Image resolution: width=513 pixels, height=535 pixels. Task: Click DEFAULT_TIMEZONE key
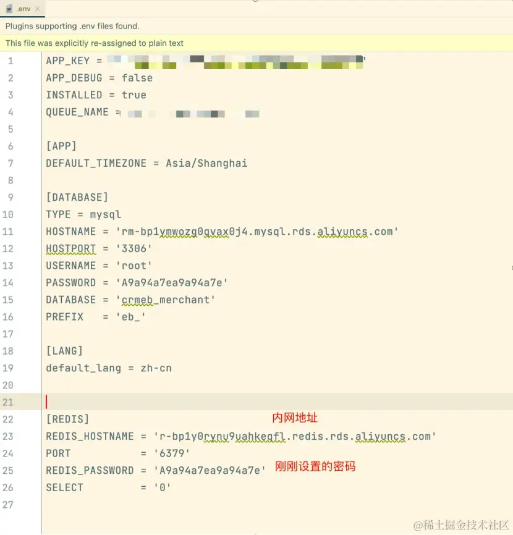pos(96,163)
